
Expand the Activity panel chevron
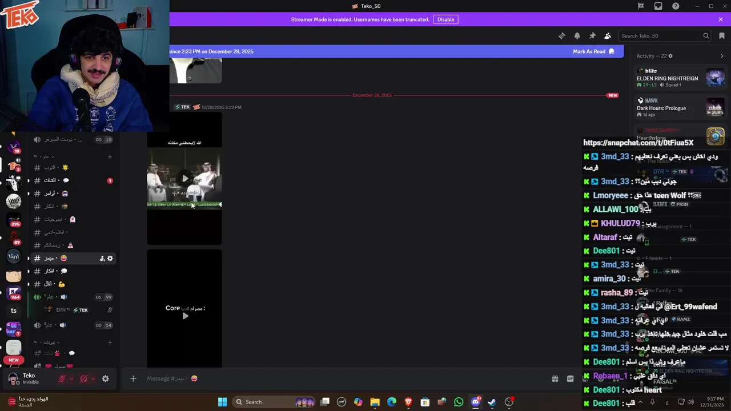[x=722, y=56]
